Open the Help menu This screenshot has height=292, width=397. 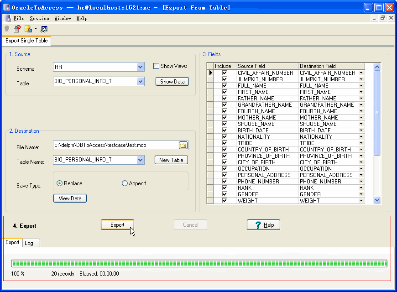coord(82,19)
